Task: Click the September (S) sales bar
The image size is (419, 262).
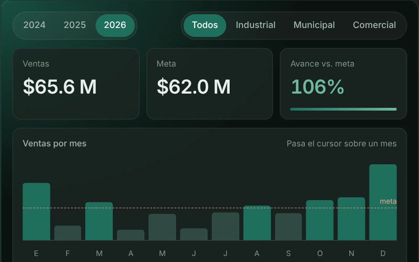Action: click(288, 227)
